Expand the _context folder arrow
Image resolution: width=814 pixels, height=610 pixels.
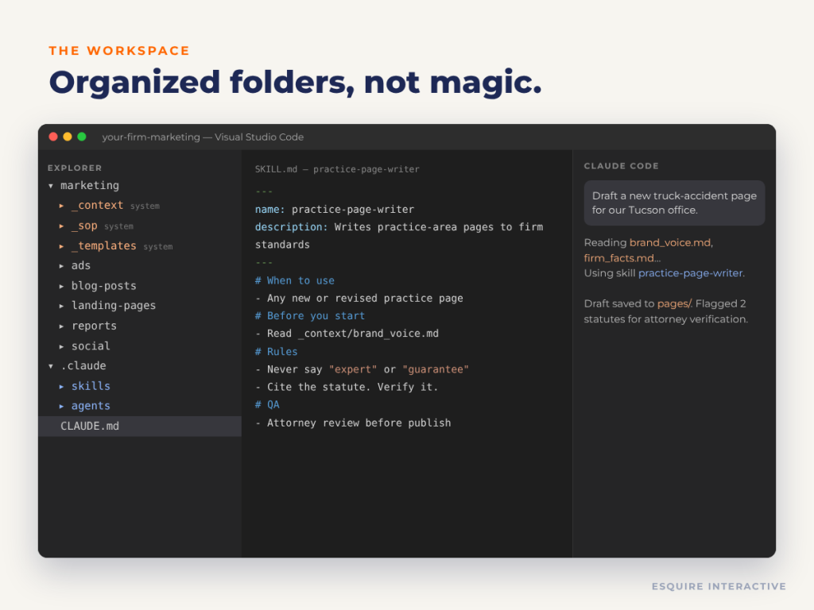coord(61,206)
